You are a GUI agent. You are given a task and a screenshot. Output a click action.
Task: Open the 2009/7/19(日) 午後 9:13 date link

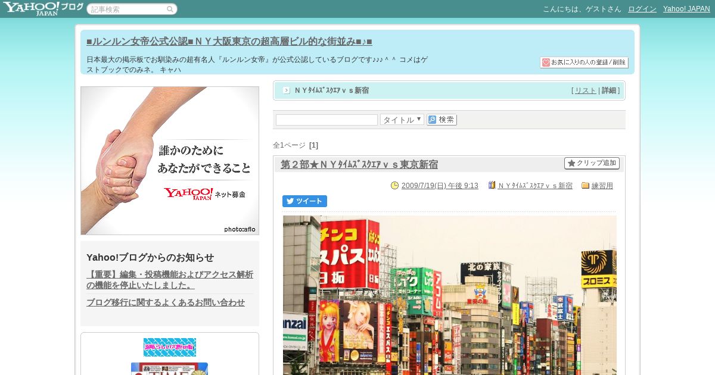click(x=440, y=186)
